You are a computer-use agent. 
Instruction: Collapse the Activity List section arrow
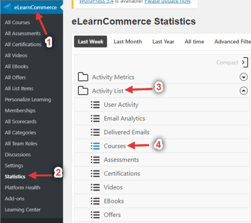pos(244,91)
